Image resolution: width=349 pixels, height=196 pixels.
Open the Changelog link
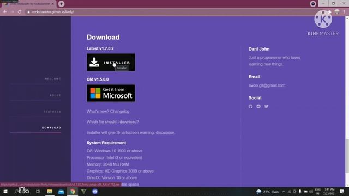click(119, 111)
